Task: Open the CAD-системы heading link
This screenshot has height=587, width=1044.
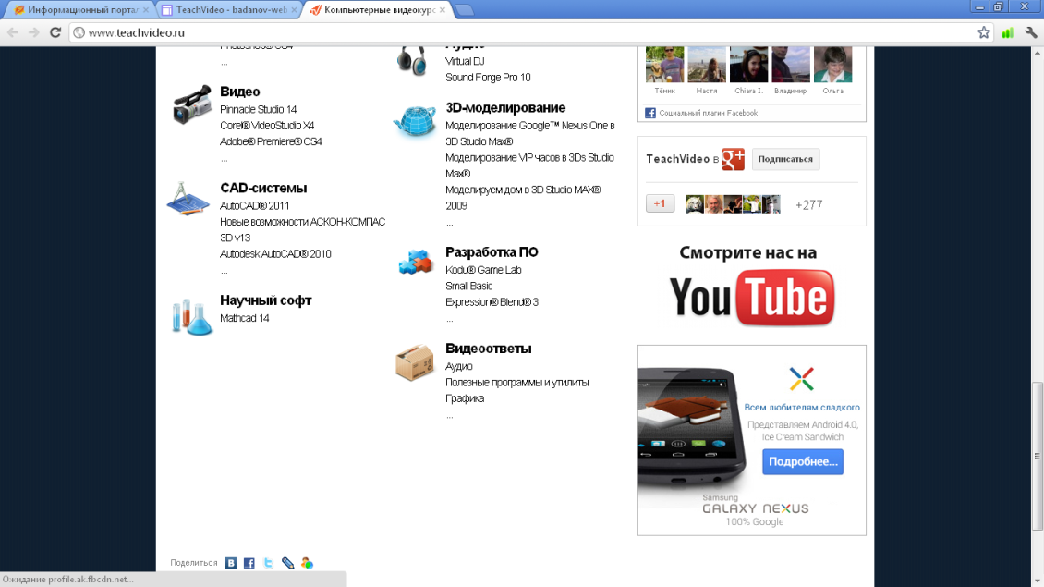Action: click(263, 189)
